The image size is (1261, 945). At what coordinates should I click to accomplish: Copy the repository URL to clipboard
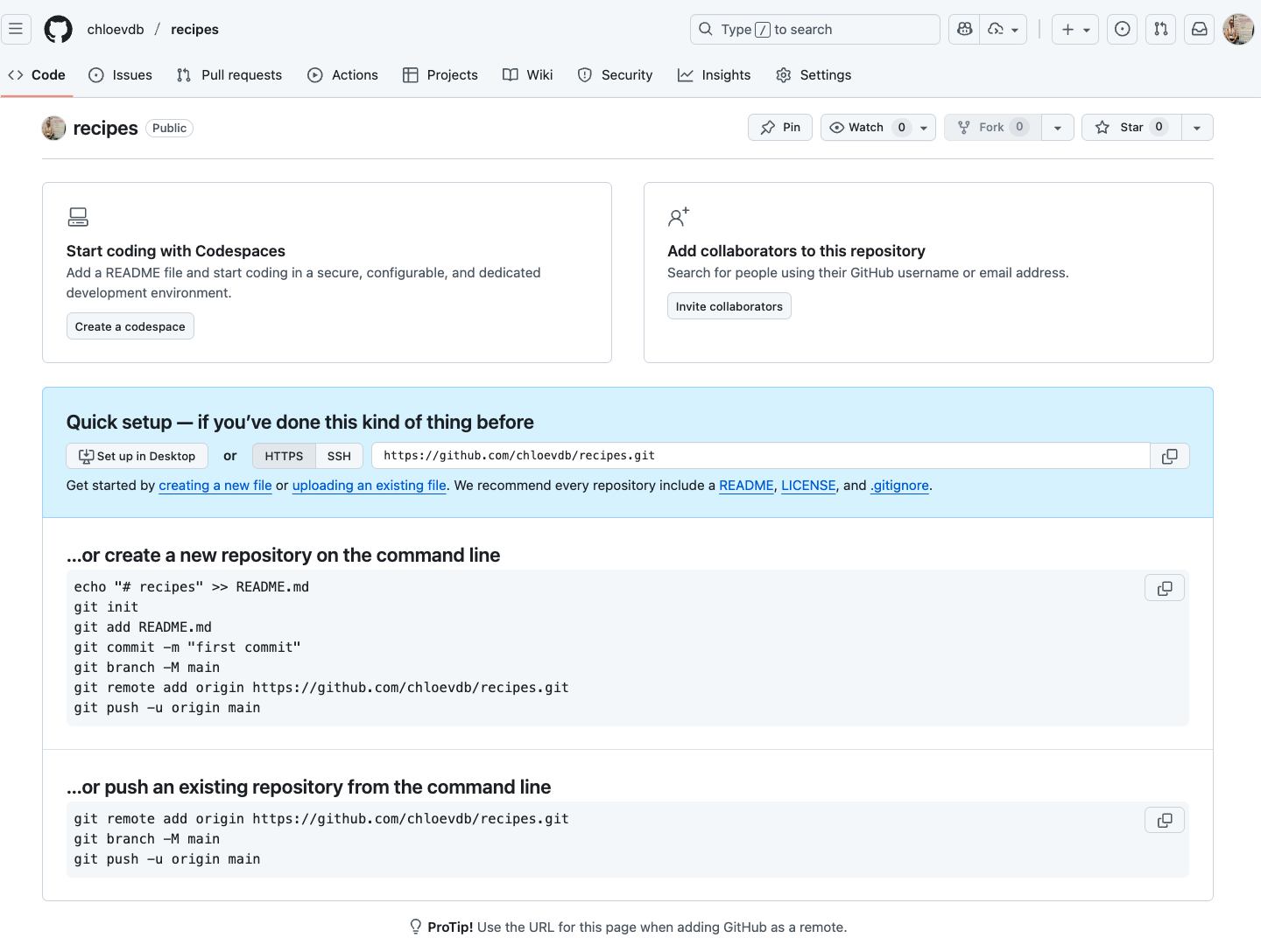click(x=1169, y=456)
